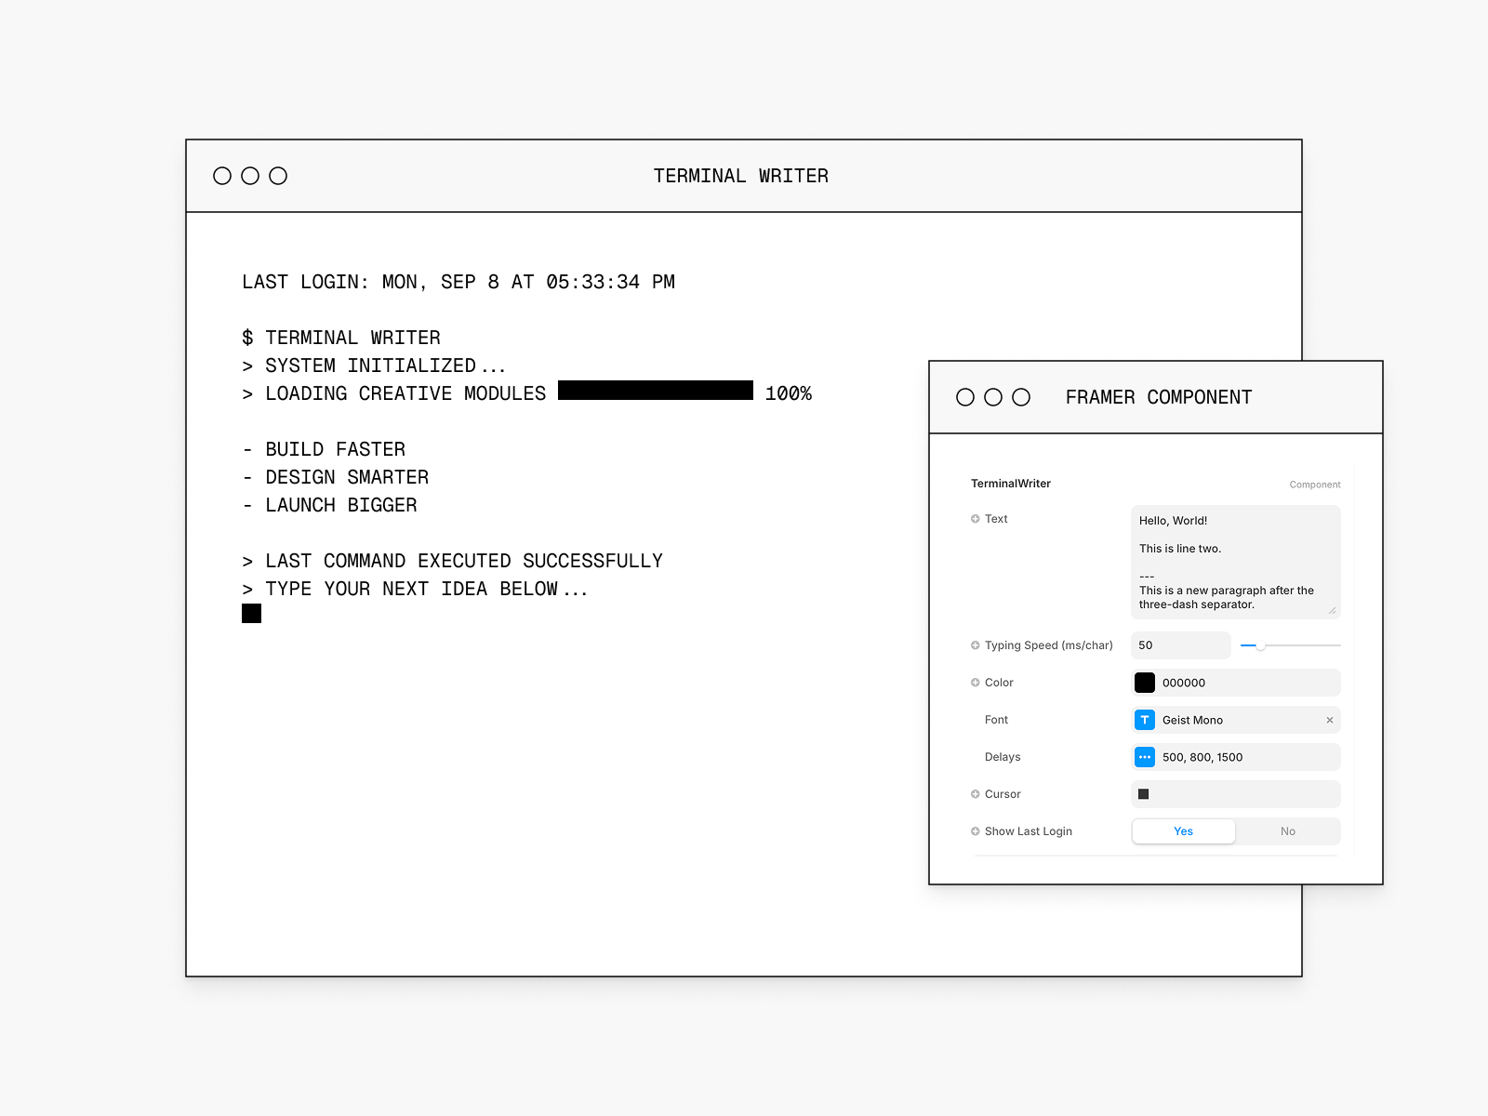The height and width of the screenshot is (1116, 1488).
Task: Expand the Typing Speed property options
Action: [974, 644]
